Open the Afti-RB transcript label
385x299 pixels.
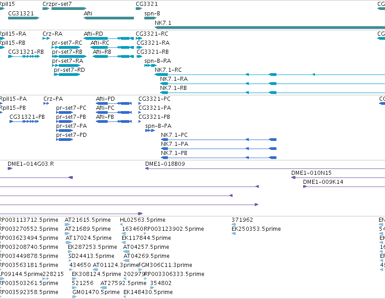pos(102,52)
